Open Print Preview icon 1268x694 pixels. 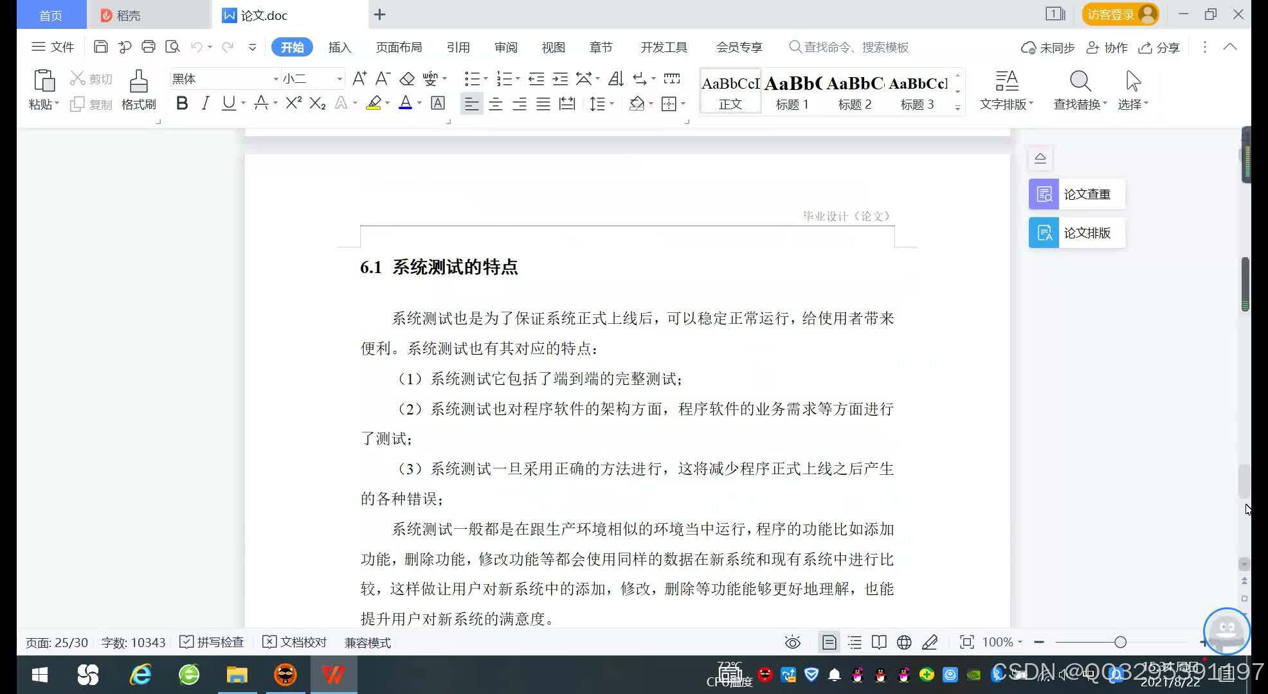172,47
